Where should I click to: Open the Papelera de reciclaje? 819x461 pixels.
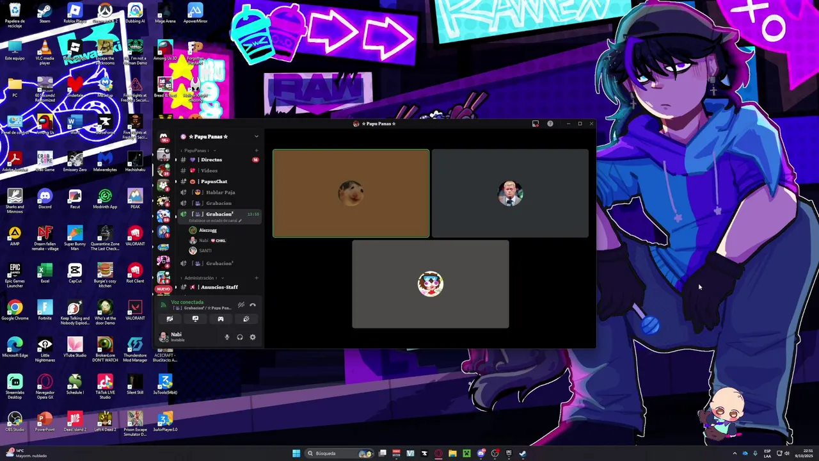[15, 15]
